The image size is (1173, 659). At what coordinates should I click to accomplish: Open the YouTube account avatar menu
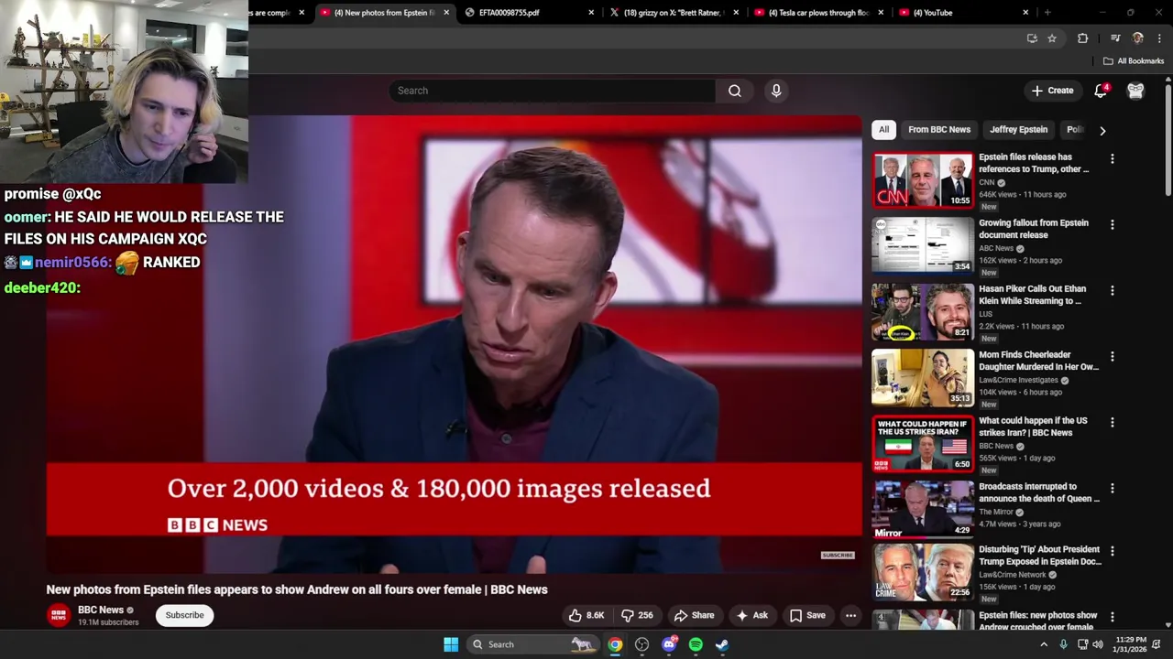1135,91
